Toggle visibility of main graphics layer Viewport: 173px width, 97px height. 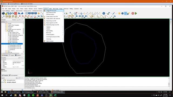point(4,80)
